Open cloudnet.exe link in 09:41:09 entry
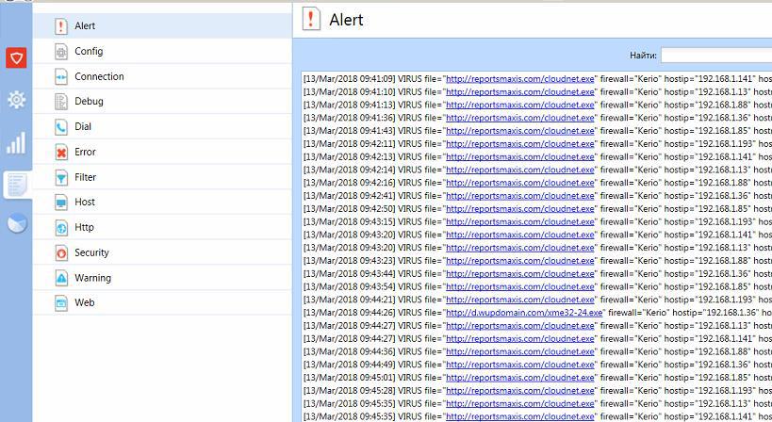 point(520,79)
